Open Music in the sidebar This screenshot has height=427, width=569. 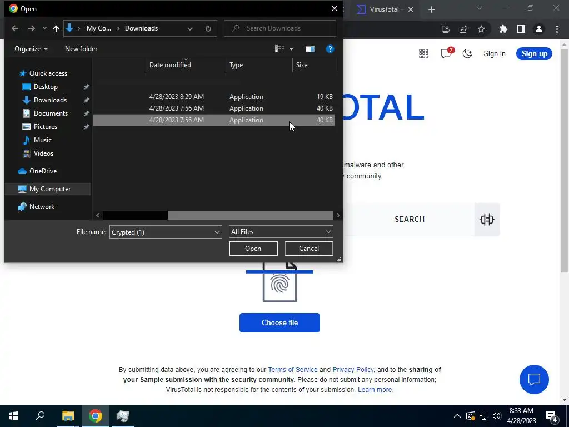pyautogui.click(x=42, y=140)
